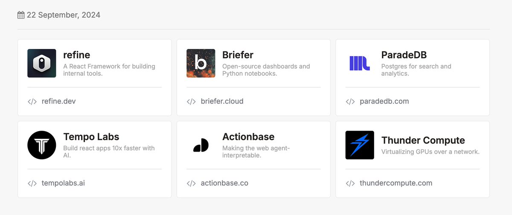Open the tempolabs.ai link
The width and height of the screenshot is (512, 215).
click(63, 183)
